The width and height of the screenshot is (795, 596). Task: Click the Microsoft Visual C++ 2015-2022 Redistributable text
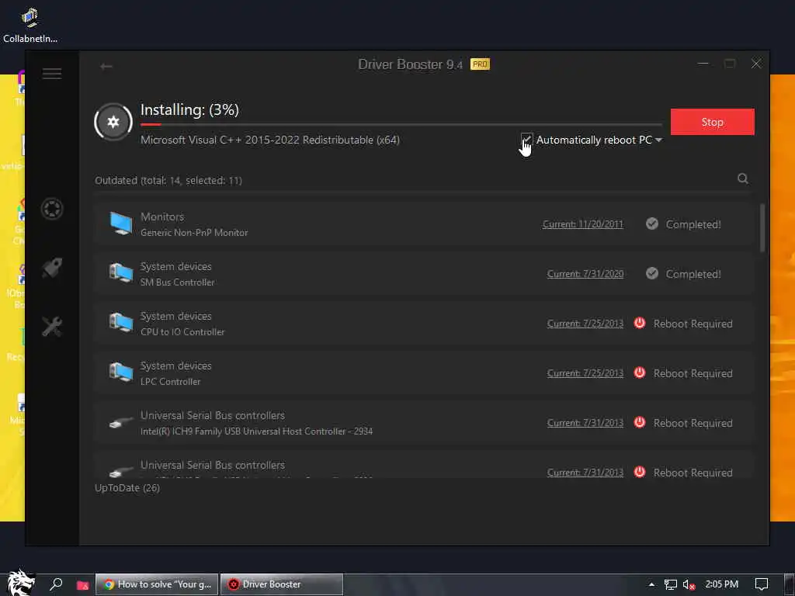[270, 140]
